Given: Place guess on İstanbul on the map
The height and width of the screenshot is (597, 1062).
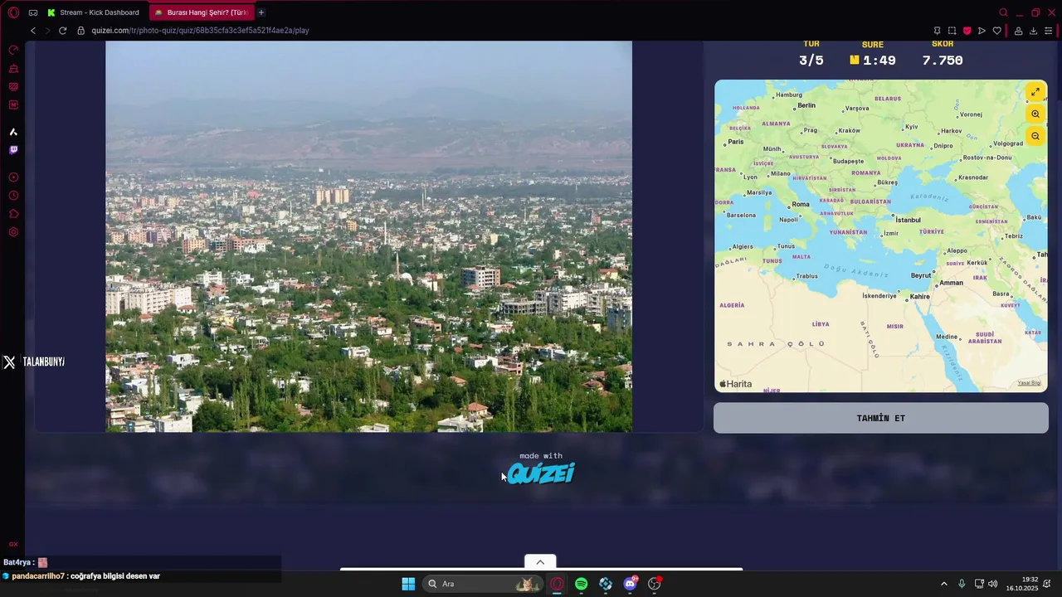Looking at the screenshot, I should coord(908,220).
